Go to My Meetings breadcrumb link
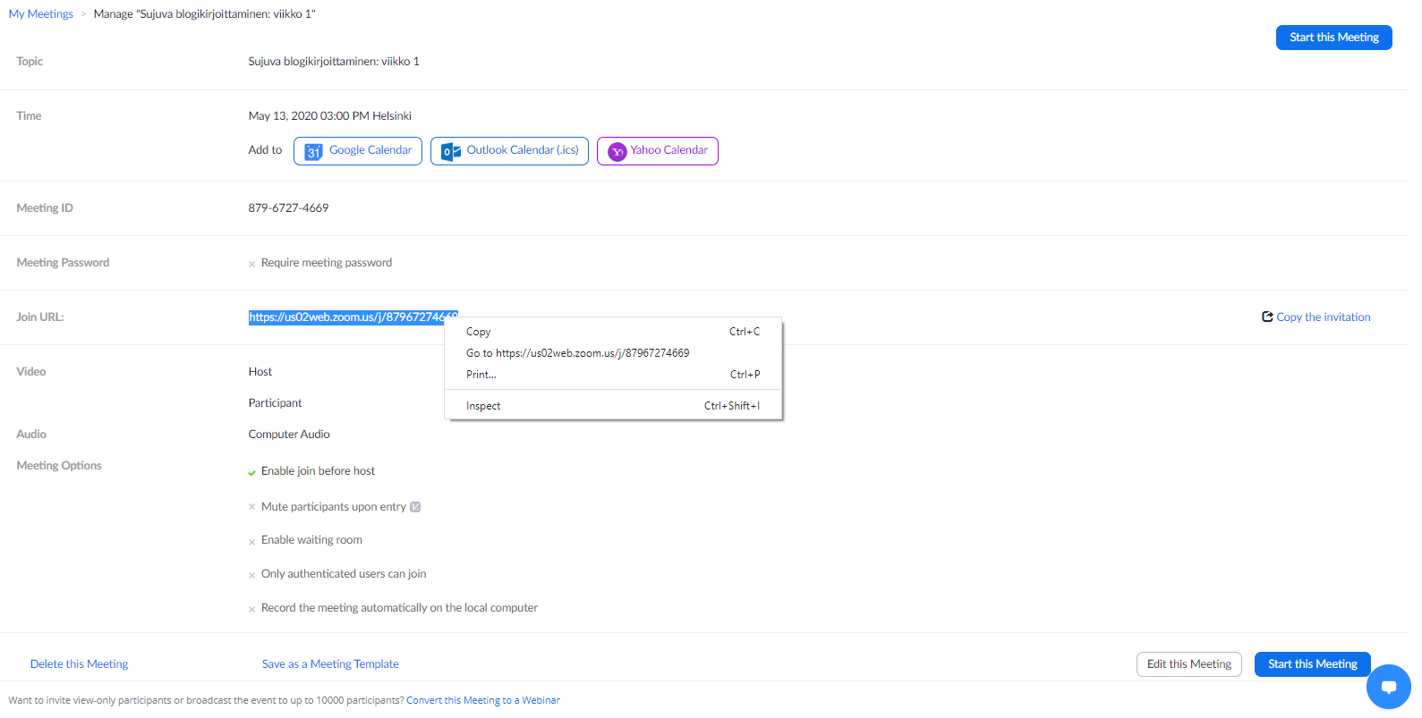The image size is (1422, 718). (41, 14)
